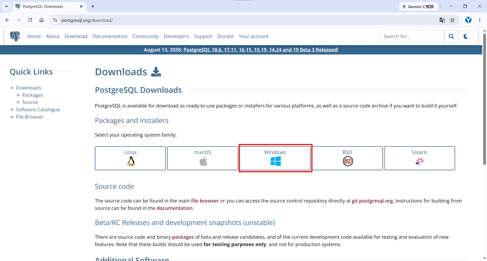Screen dimensions: 487x261
Task: Click the Windows logo icon
Action: click(x=276, y=161)
